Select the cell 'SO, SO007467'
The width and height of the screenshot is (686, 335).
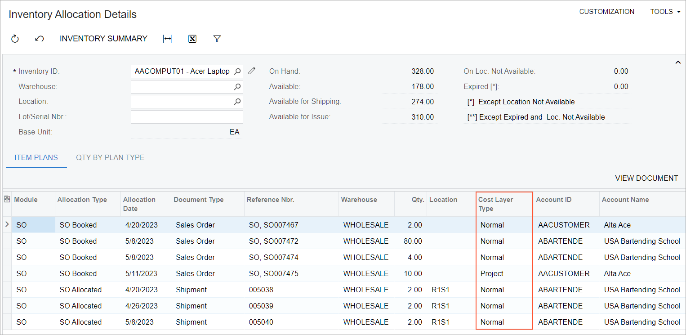point(291,225)
